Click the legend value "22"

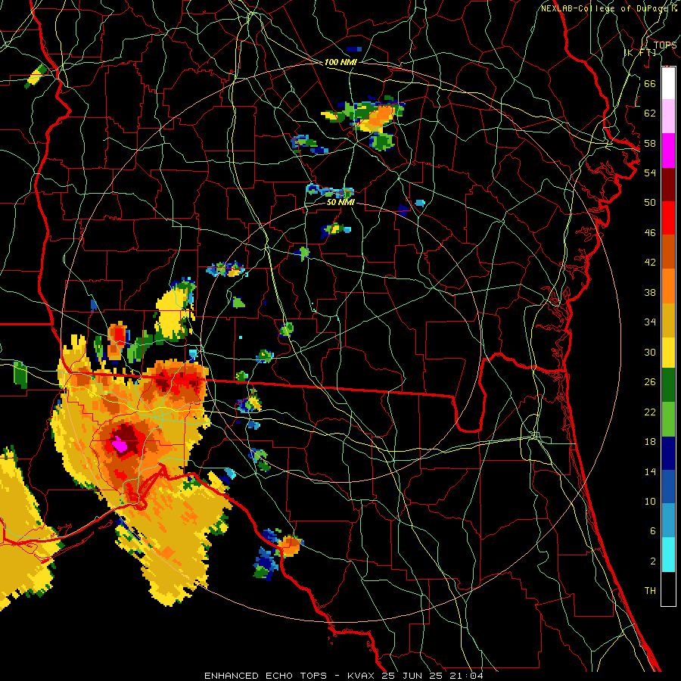(x=650, y=412)
